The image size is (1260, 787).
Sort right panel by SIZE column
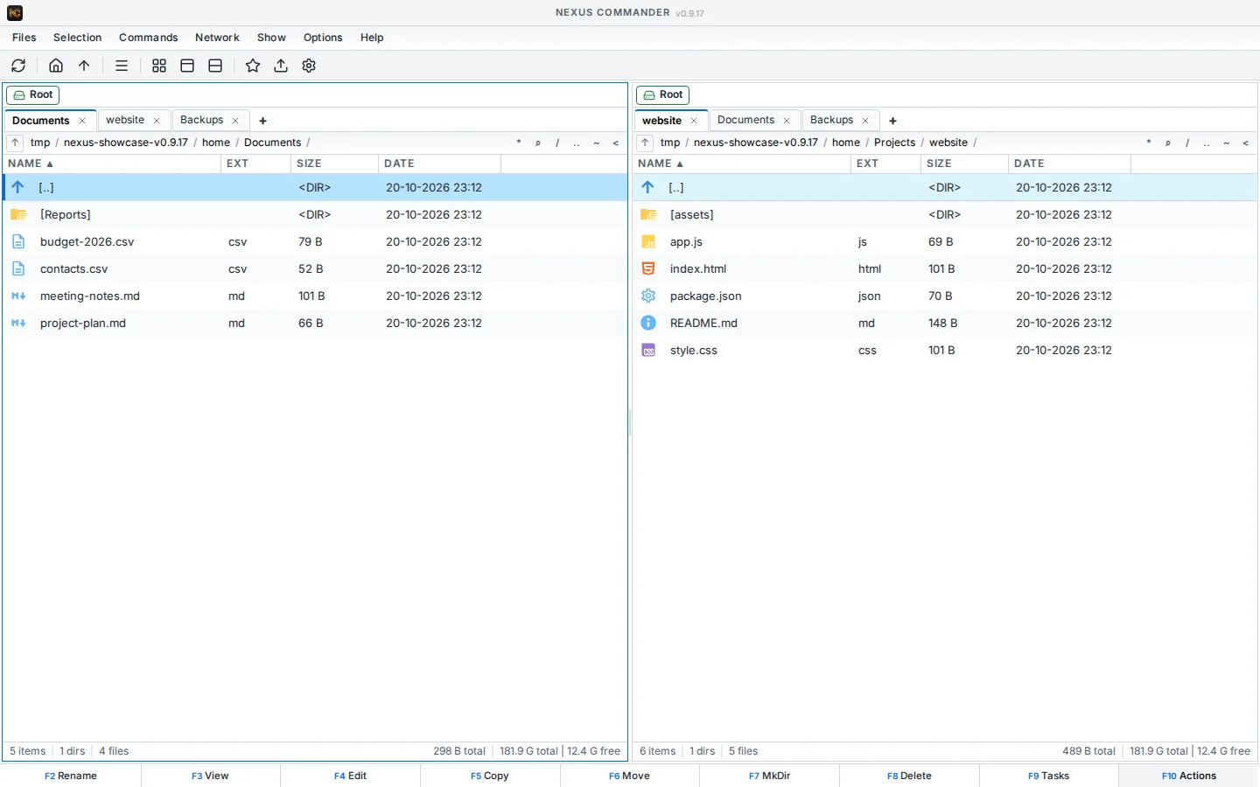tap(964, 164)
